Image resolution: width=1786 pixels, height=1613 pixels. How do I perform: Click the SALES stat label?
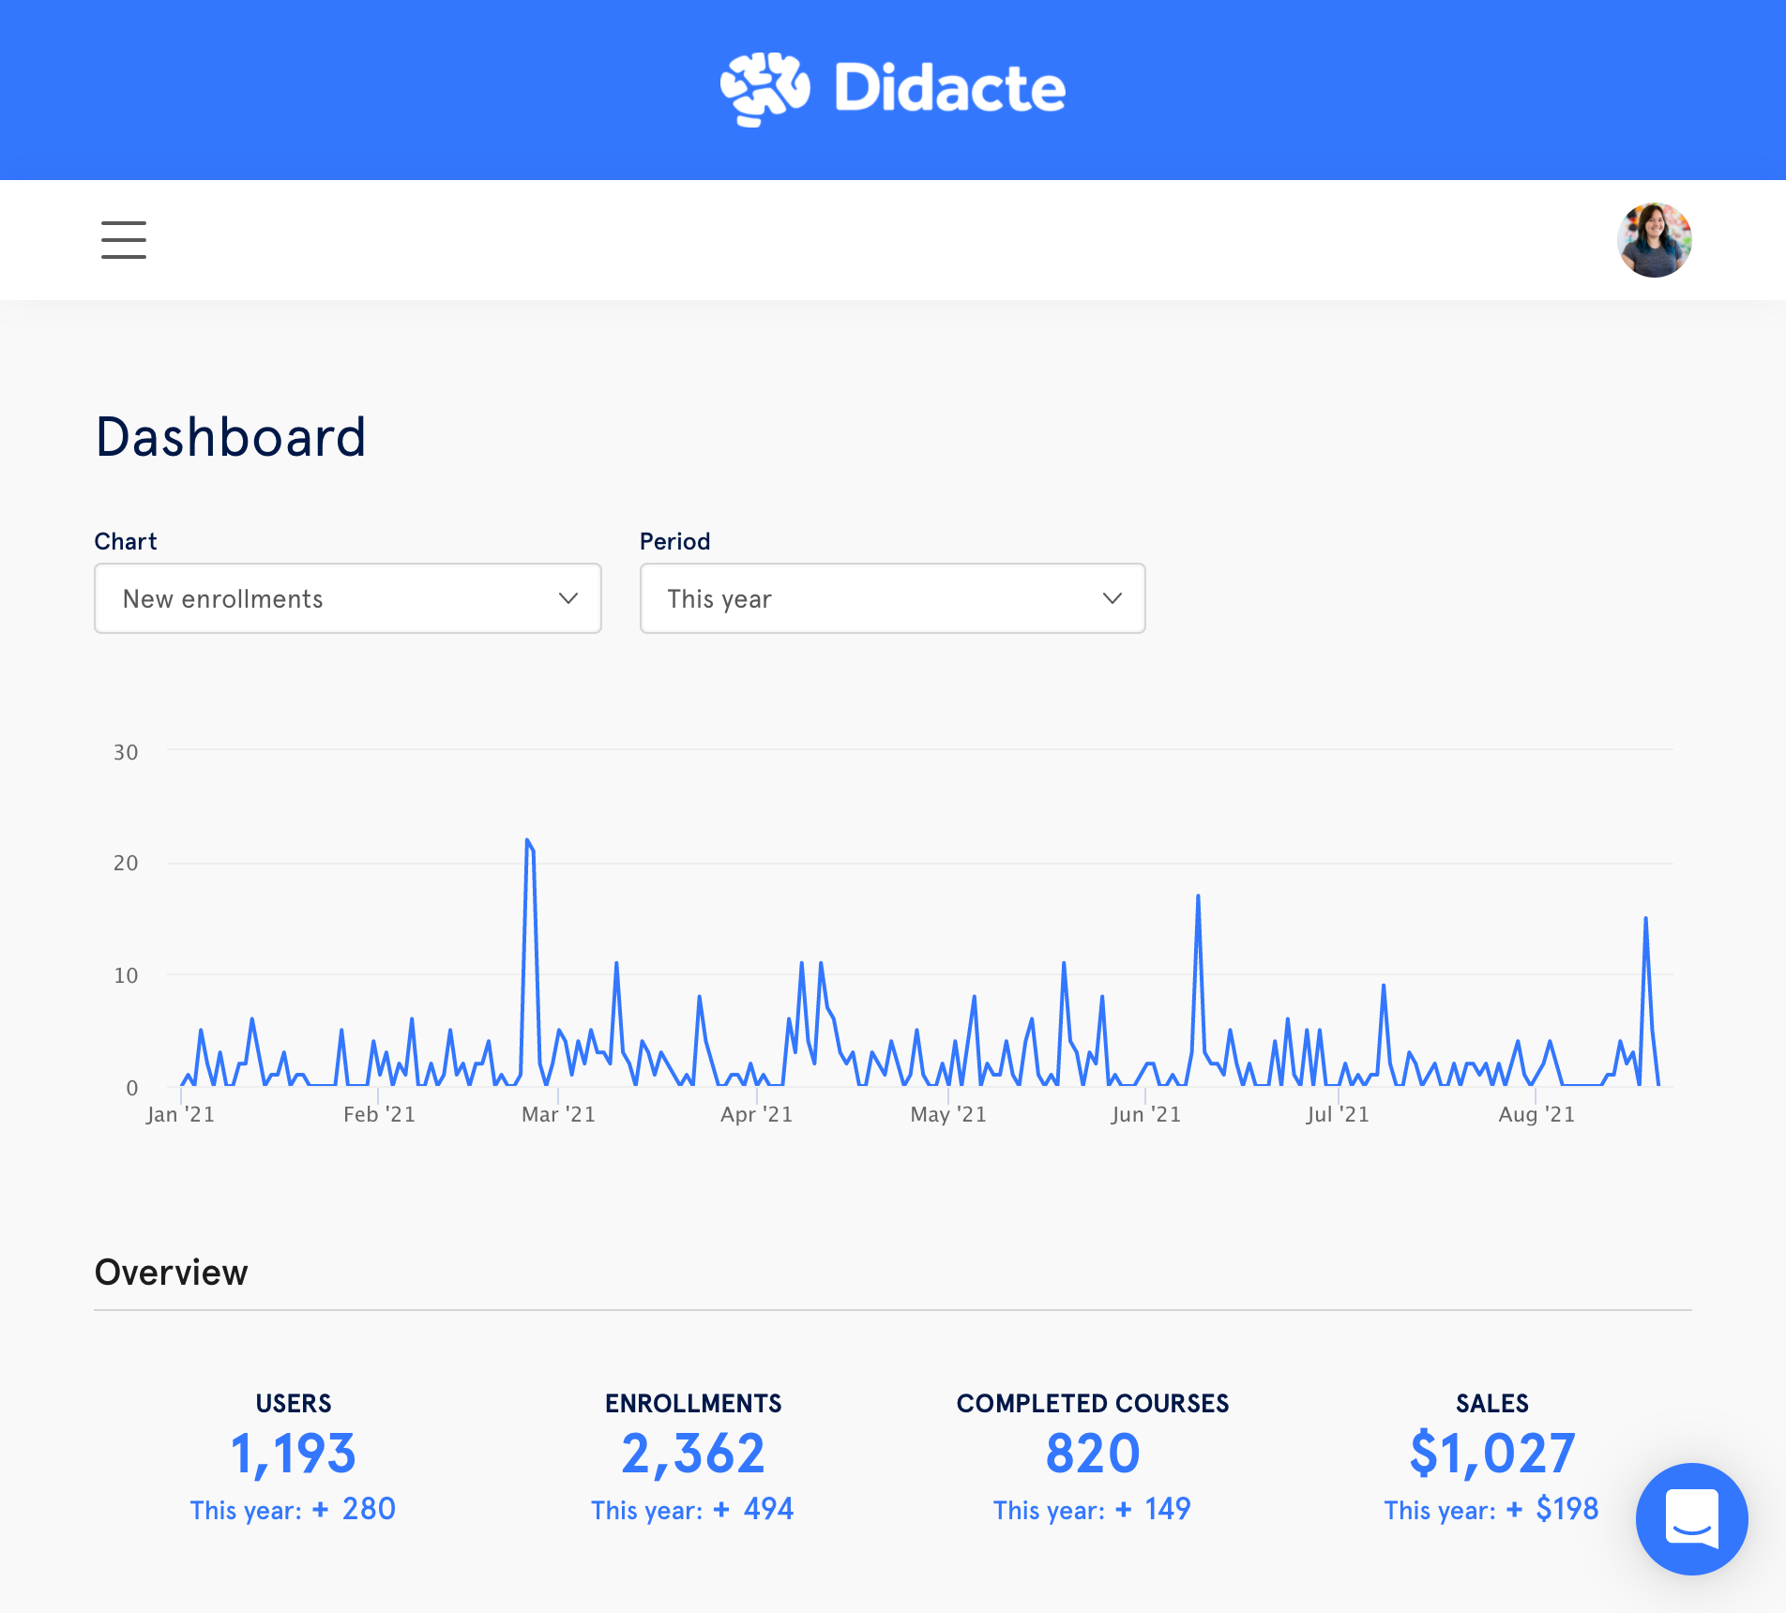(x=1492, y=1403)
